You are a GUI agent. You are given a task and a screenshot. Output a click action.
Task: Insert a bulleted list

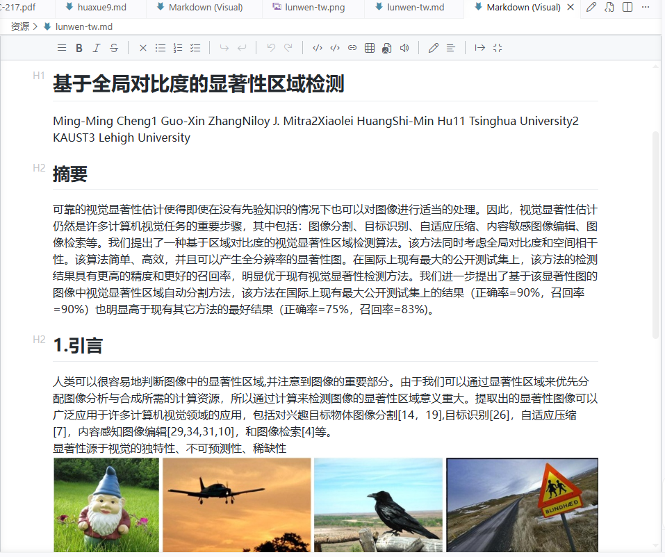click(x=161, y=48)
